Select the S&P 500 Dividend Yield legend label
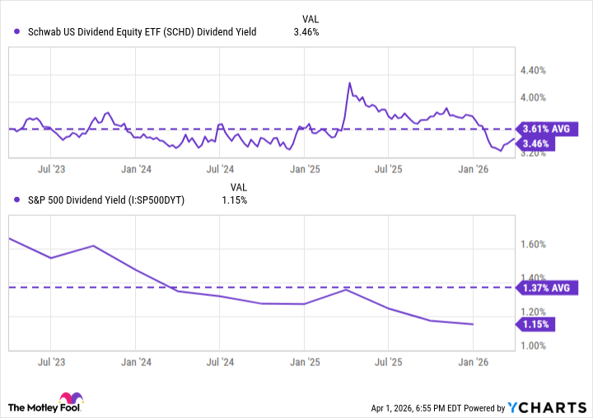Screen dimensions: 593x418 [x=107, y=200]
